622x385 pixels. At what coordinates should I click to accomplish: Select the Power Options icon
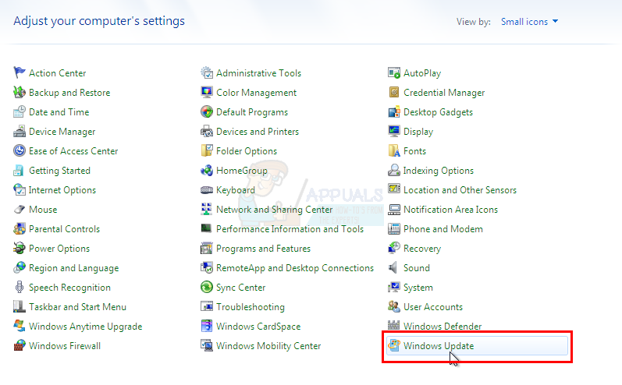[x=19, y=248]
